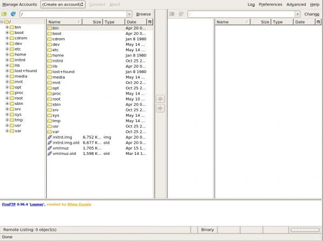Click the local path input field
The image size is (323, 241).
(72, 14)
